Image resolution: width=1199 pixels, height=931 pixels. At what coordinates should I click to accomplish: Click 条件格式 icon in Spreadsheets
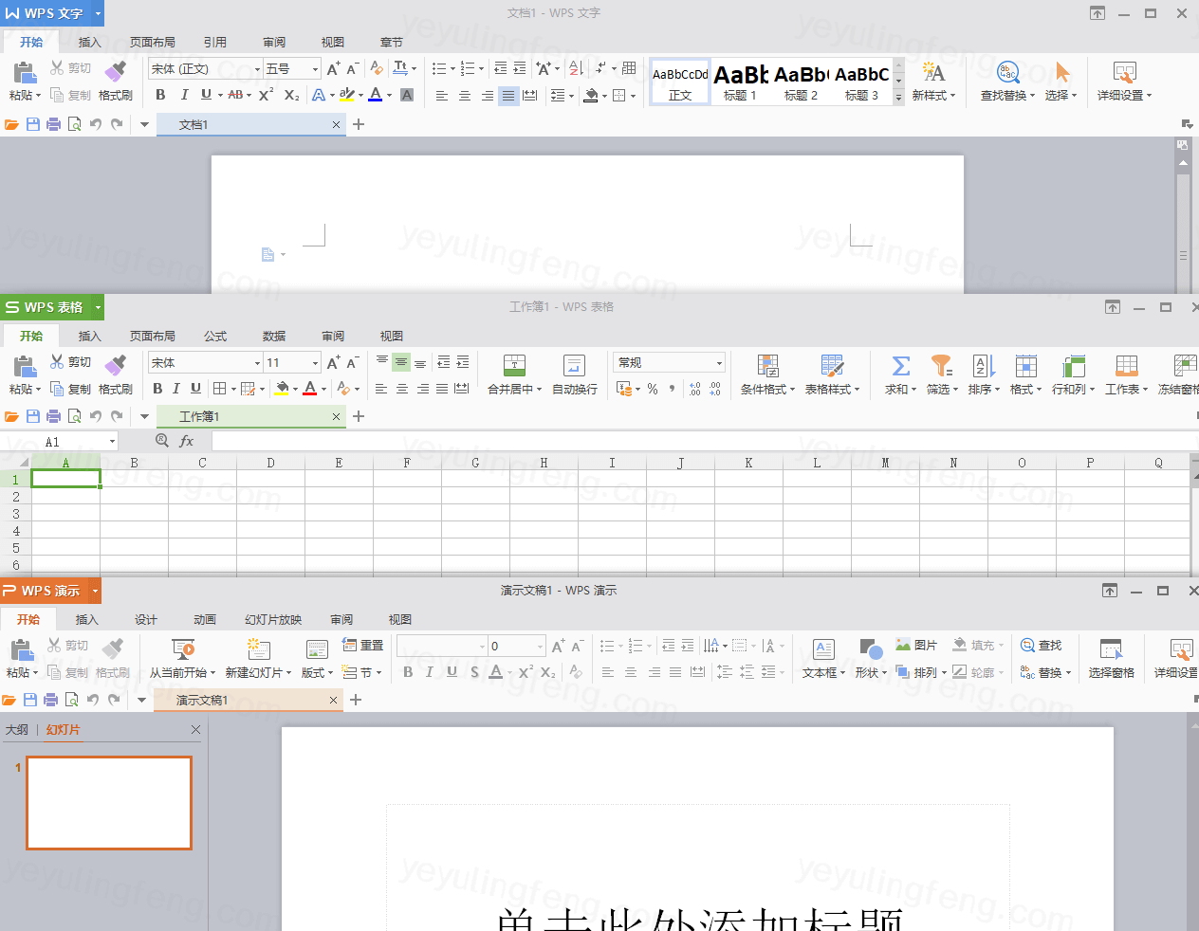768,366
